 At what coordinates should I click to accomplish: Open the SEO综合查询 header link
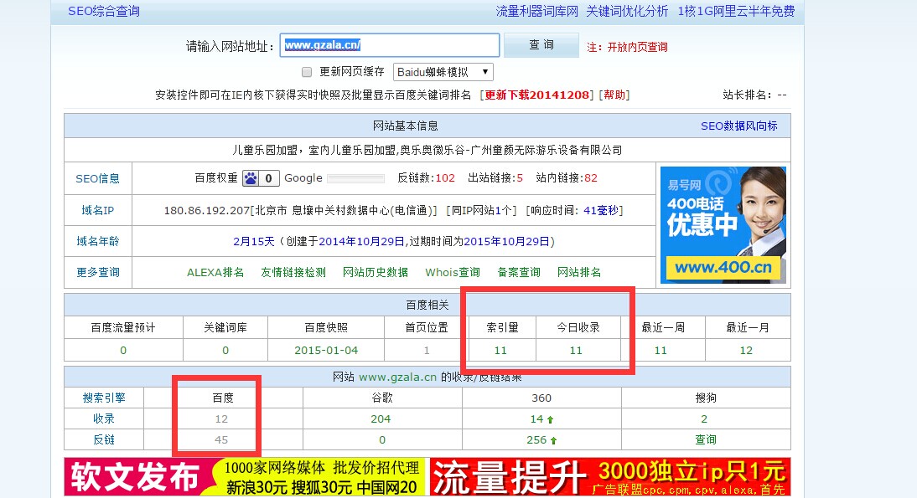(104, 12)
